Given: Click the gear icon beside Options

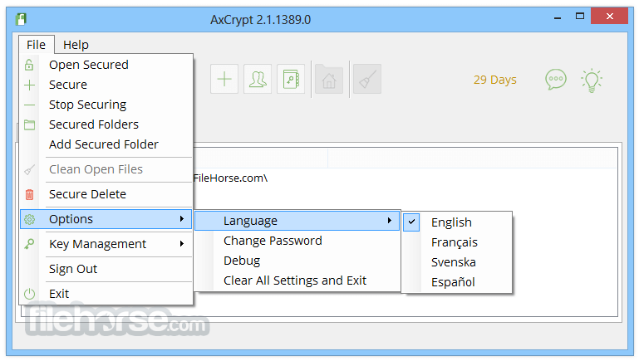Looking at the screenshot, I should [x=29, y=219].
